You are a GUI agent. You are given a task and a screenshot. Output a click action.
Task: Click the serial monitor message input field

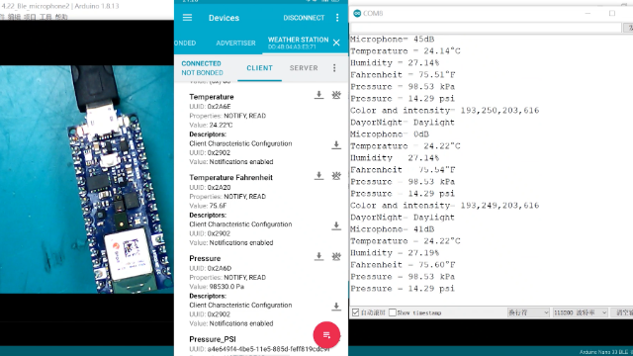(x=486, y=28)
